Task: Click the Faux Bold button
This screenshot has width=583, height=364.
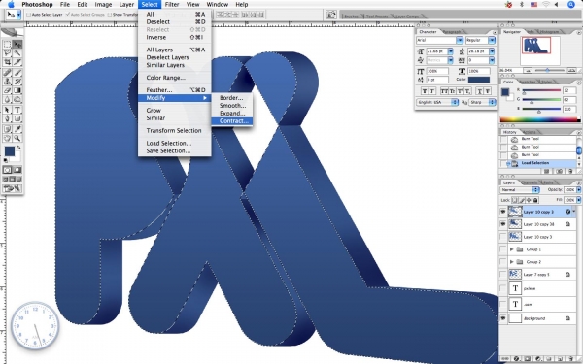Action: tap(425, 91)
